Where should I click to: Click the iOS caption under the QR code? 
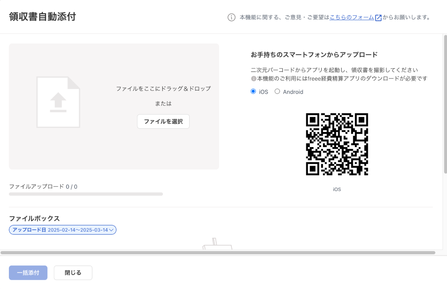pos(337,190)
